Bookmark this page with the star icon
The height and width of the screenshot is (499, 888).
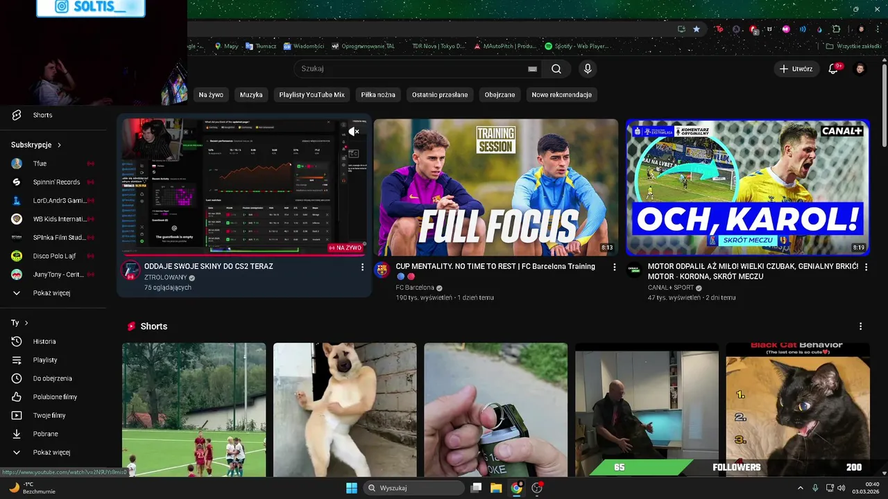point(697,29)
